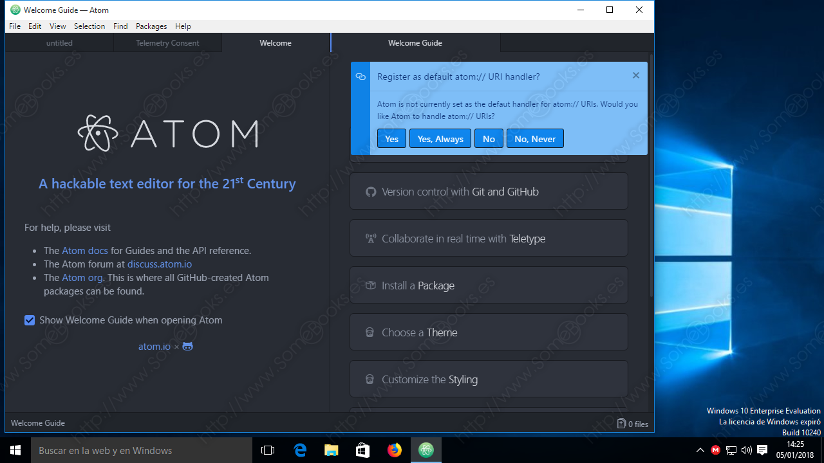
Task: Open the Atom docs link
Action: [x=85, y=251]
